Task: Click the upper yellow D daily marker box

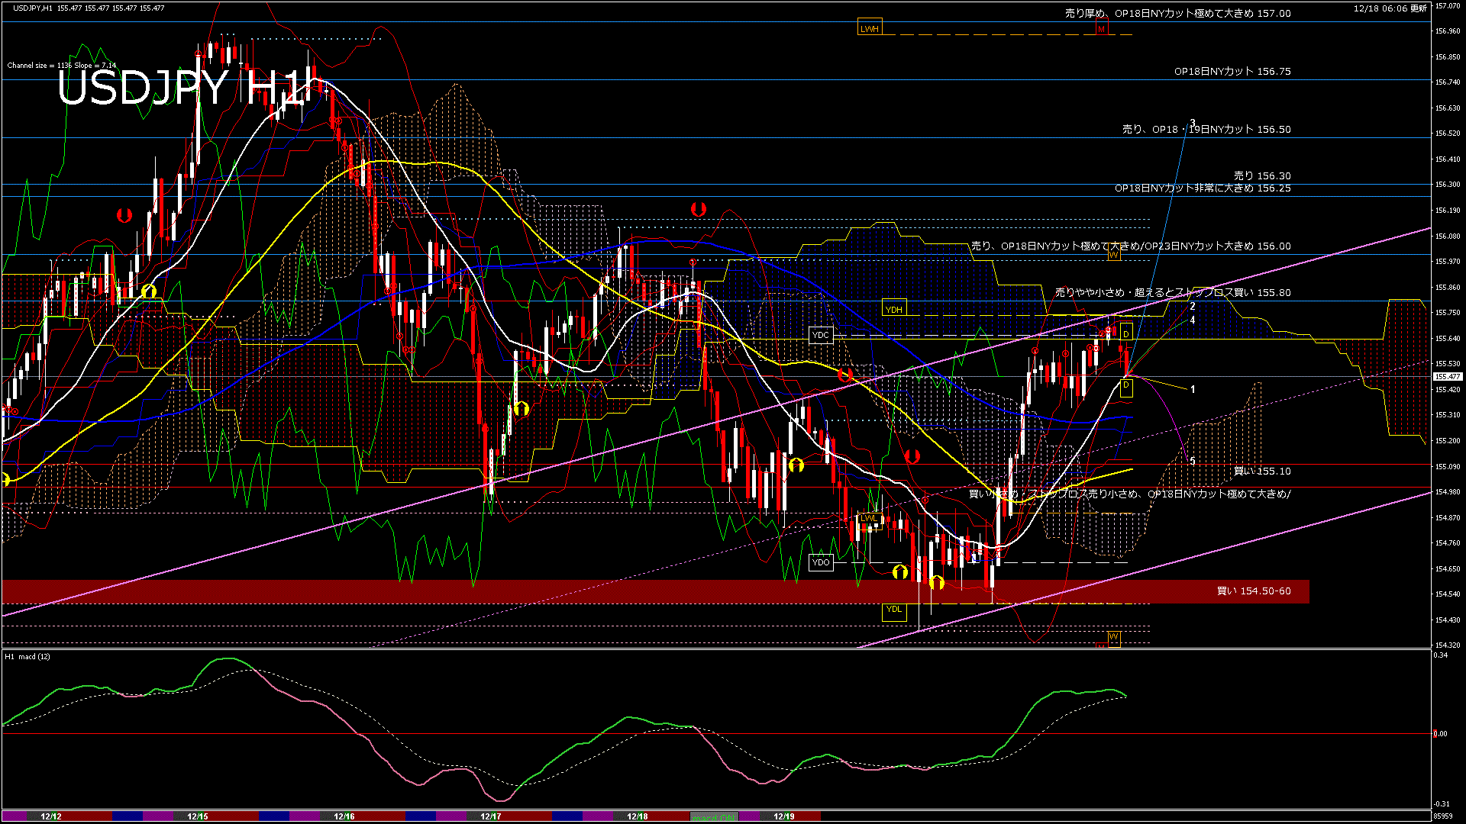Action: pyautogui.click(x=1125, y=334)
